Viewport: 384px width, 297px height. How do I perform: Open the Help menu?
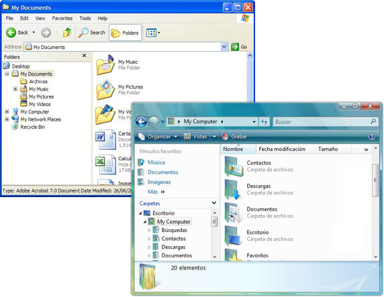point(102,18)
